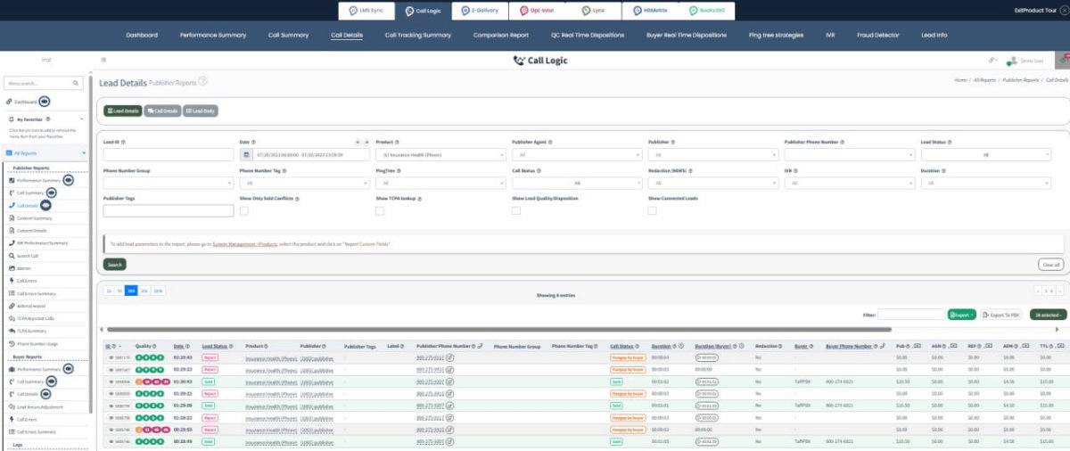
Task: Check the Show TCPA lookup box
Action: 380,211
